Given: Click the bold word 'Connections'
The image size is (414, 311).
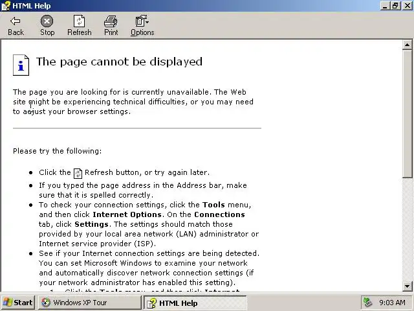Looking at the screenshot, I should pyautogui.click(x=219, y=214).
